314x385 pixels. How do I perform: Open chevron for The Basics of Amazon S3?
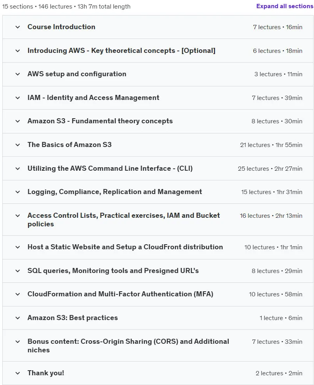(17, 145)
